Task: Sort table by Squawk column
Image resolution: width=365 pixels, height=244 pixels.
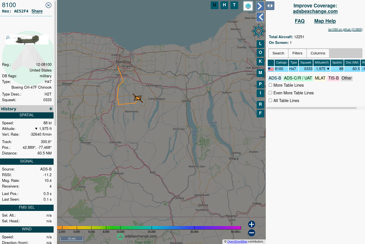Action: pos(306,63)
